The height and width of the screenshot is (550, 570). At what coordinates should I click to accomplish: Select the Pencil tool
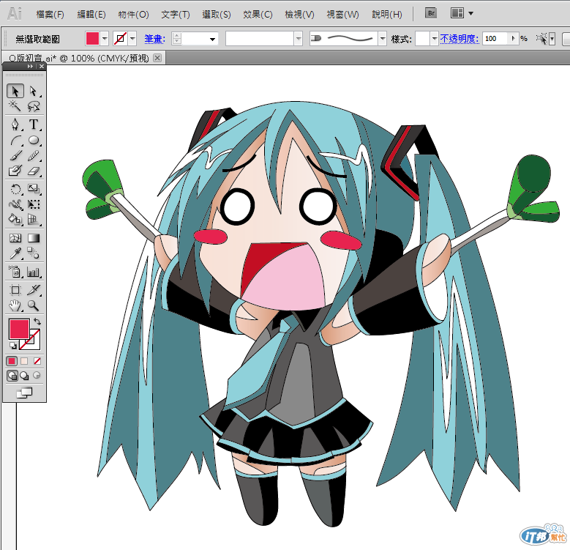tap(34, 156)
